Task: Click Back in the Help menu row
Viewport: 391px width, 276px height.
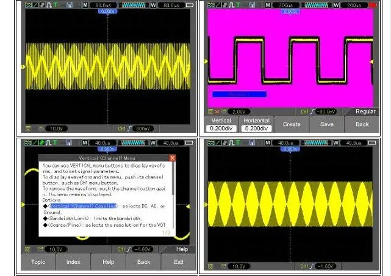Action: point(143,262)
